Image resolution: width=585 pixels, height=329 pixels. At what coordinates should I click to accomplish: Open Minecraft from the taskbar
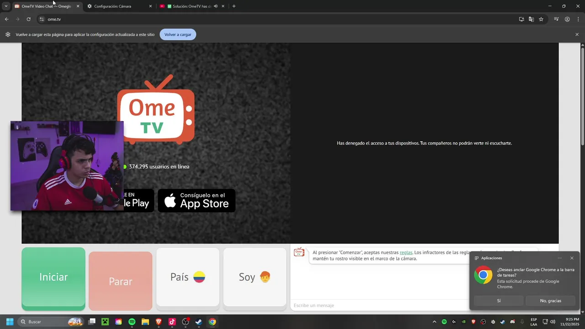tap(105, 322)
